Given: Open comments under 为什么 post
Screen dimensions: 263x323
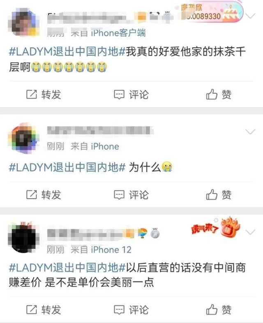Looking at the screenshot, I should click(x=131, y=195).
